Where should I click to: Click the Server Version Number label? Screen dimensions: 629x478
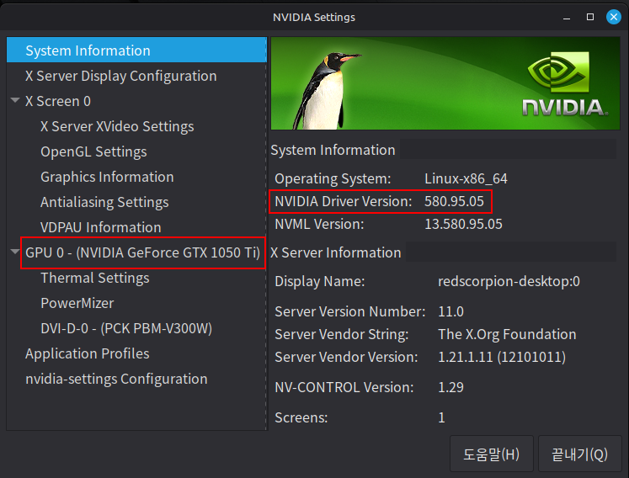349,311
